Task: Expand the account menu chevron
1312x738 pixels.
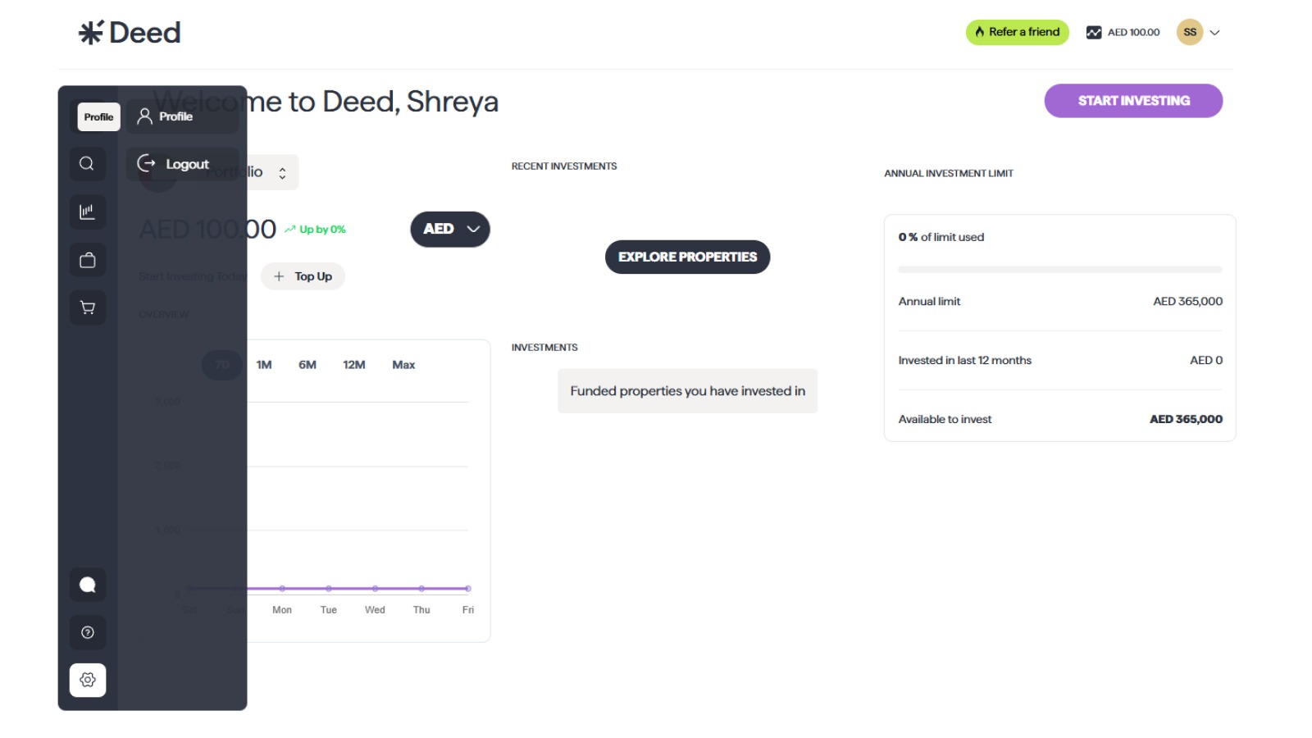Action: click(x=1215, y=33)
